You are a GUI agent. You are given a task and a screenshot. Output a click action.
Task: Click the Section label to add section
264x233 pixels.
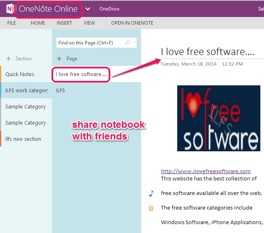point(24,59)
